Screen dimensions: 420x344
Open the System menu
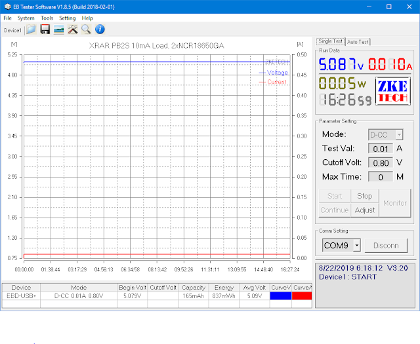pos(26,18)
